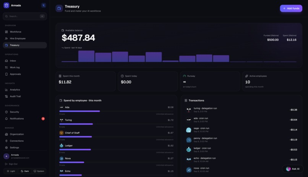Screen dimensions: 308x177
Task: Open Armada account profile
Action: click(x=25, y=156)
